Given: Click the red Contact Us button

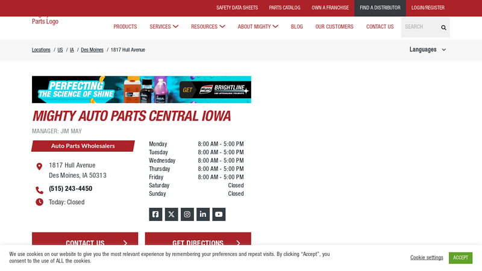Looking at the screenshot, I should tap(85, 238).
